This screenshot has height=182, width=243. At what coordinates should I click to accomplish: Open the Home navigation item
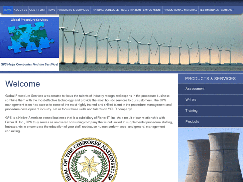[x=8, y=10]
